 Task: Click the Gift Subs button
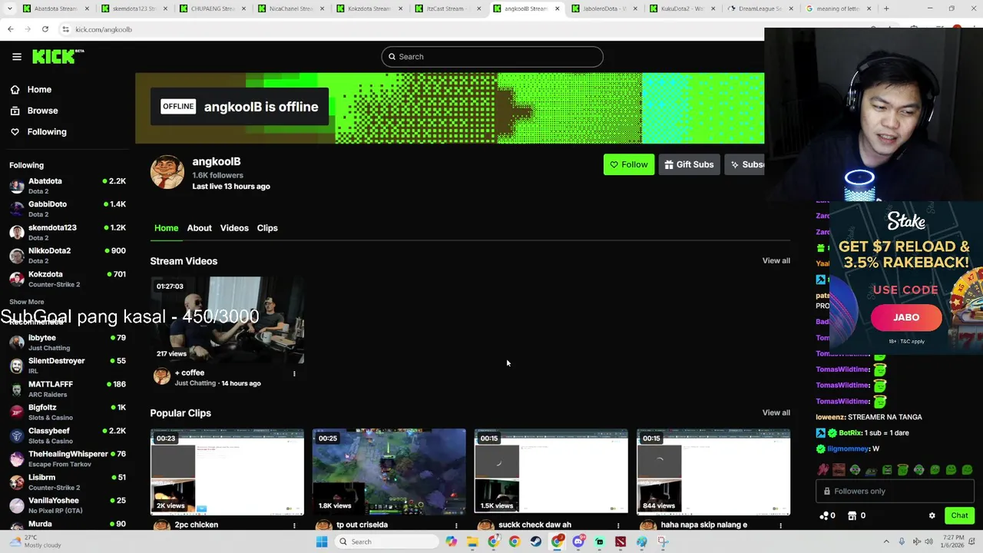[x=689, y=164]
